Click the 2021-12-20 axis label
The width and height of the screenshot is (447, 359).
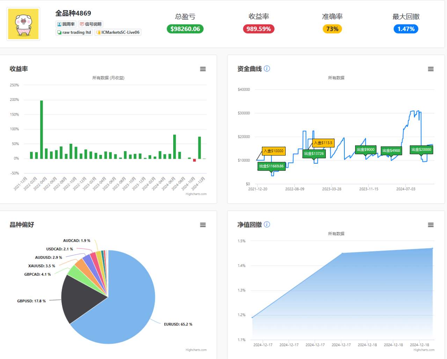[x=258, y=189]
